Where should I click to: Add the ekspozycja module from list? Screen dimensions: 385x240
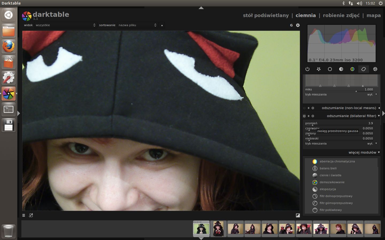pos(328,189)
